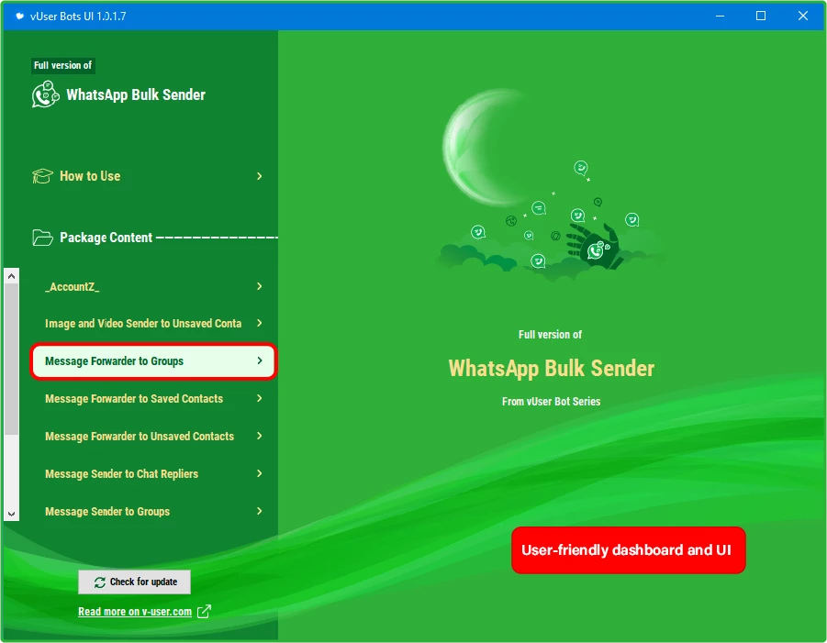This screenshot has height=643, width=827.
Task: Click From vUser Bot Series text
Action: 551,402
